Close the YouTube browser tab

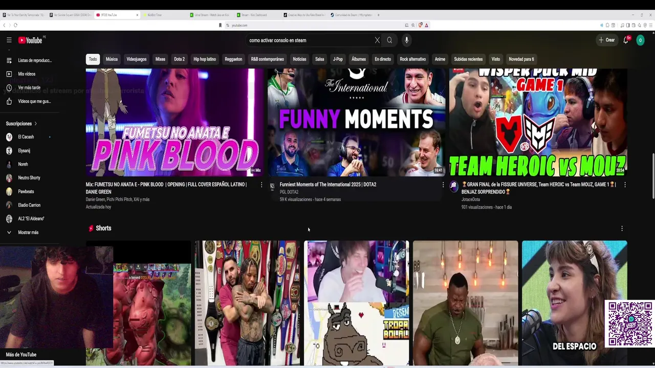pos(137,15)
